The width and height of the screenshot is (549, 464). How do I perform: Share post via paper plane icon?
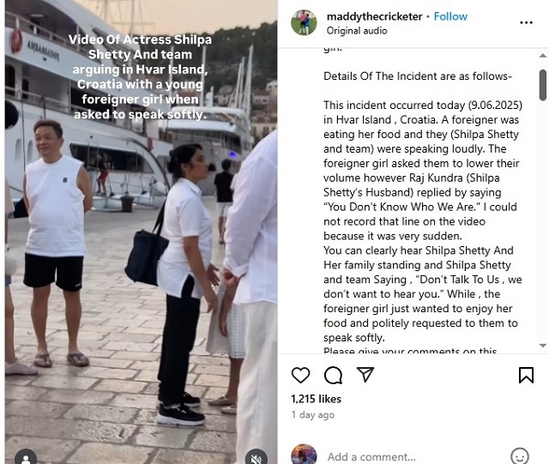365,374
